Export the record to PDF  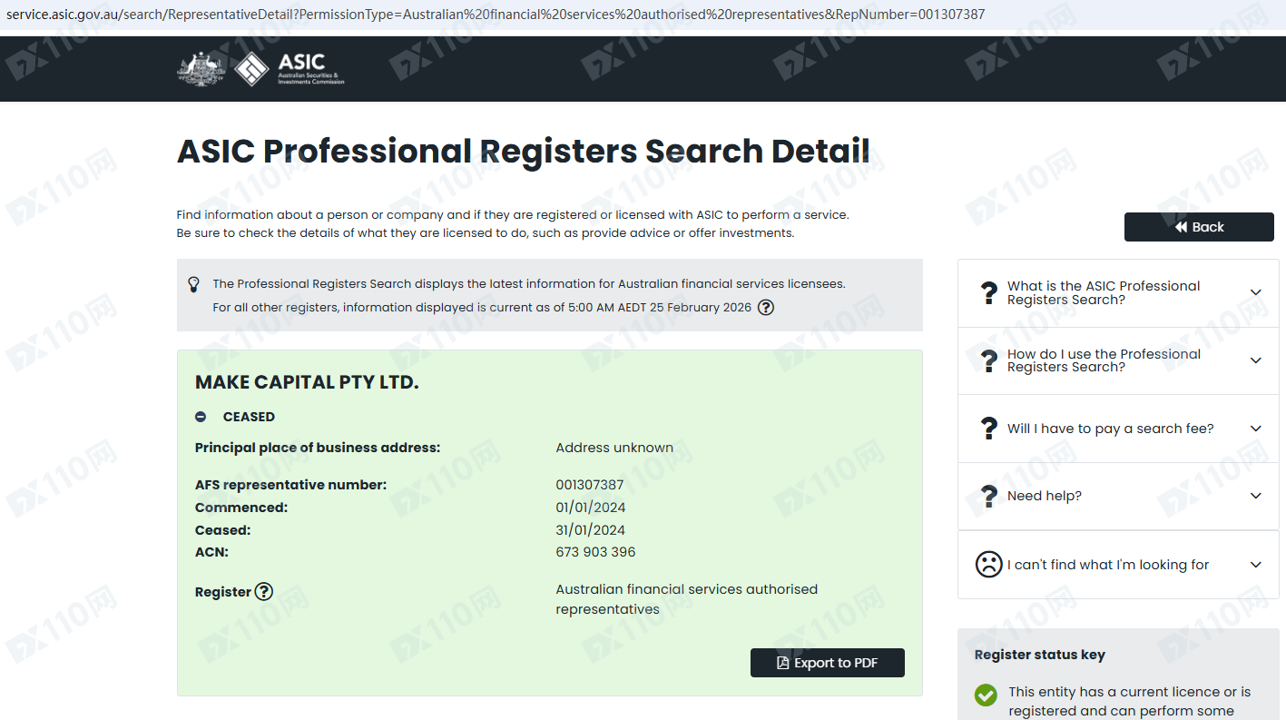[x=828, y=663]
